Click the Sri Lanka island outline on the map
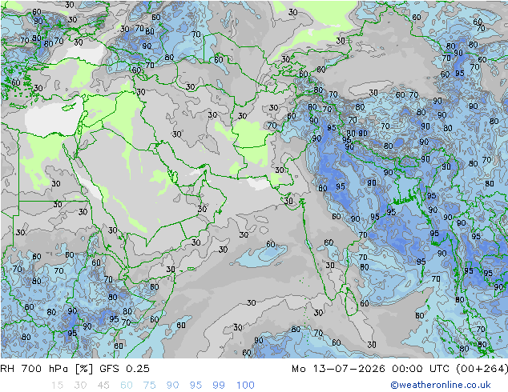 point(351,302)
